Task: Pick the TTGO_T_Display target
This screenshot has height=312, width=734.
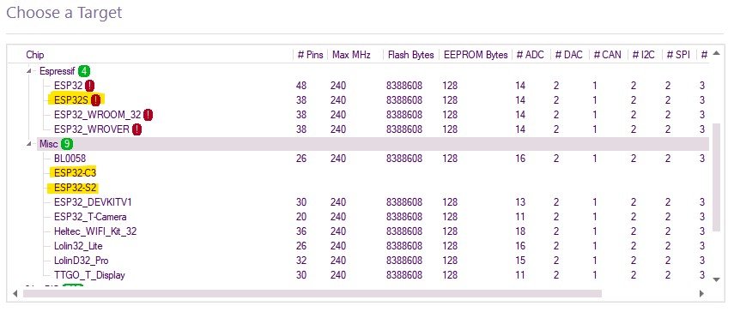Action: coord(89,275)
